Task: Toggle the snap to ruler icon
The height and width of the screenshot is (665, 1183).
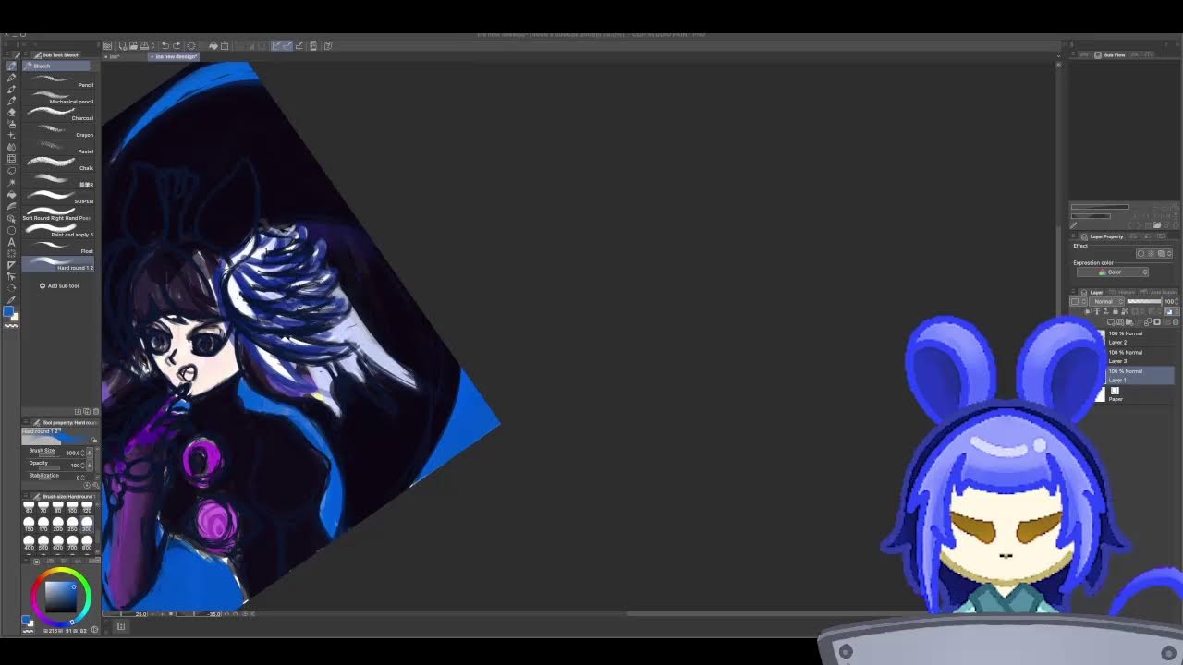Action: 276,45
